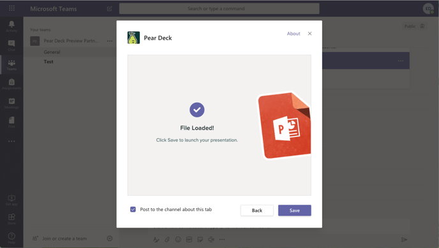Image resolution: width=439 pixels, height=248 pixels.
Task: Open Store in the left sidebar
Action: coord(11,219)
